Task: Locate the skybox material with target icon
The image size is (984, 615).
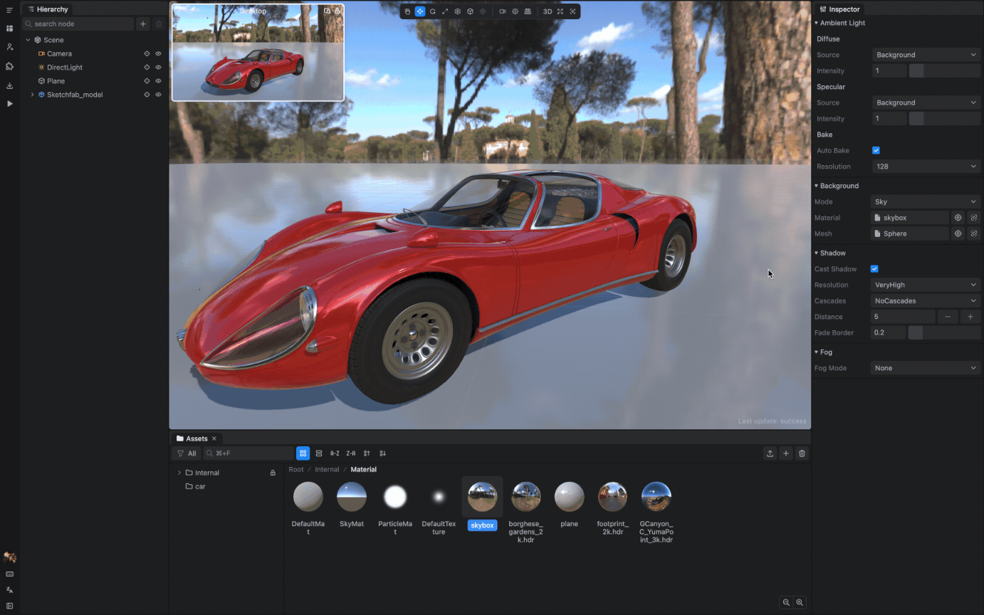Action: point(958,218)
